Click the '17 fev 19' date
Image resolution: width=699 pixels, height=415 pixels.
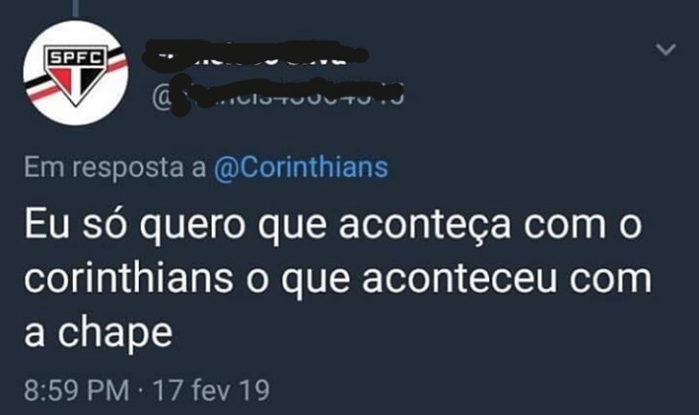(211, 390)
